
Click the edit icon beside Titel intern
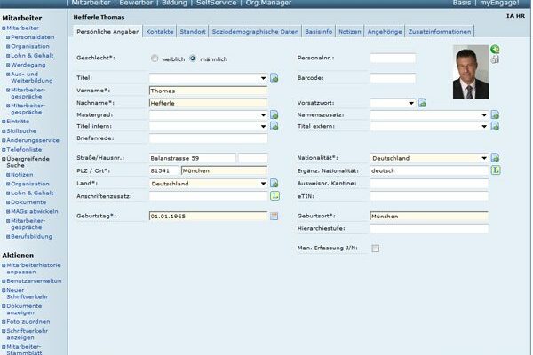[x=274, y=126]
